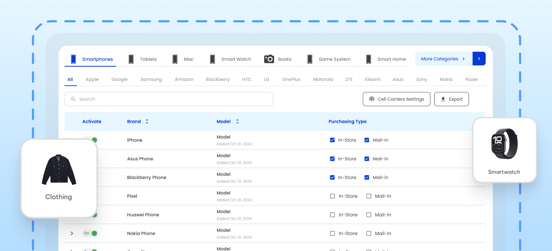Filter by Samsung brand
Viewport: 552px width, 251px height.
[151, 79]
